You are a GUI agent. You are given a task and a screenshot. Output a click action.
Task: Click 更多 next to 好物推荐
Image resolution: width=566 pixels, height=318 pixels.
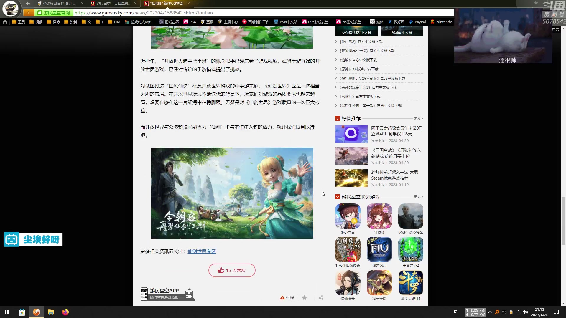pos(418,118)
